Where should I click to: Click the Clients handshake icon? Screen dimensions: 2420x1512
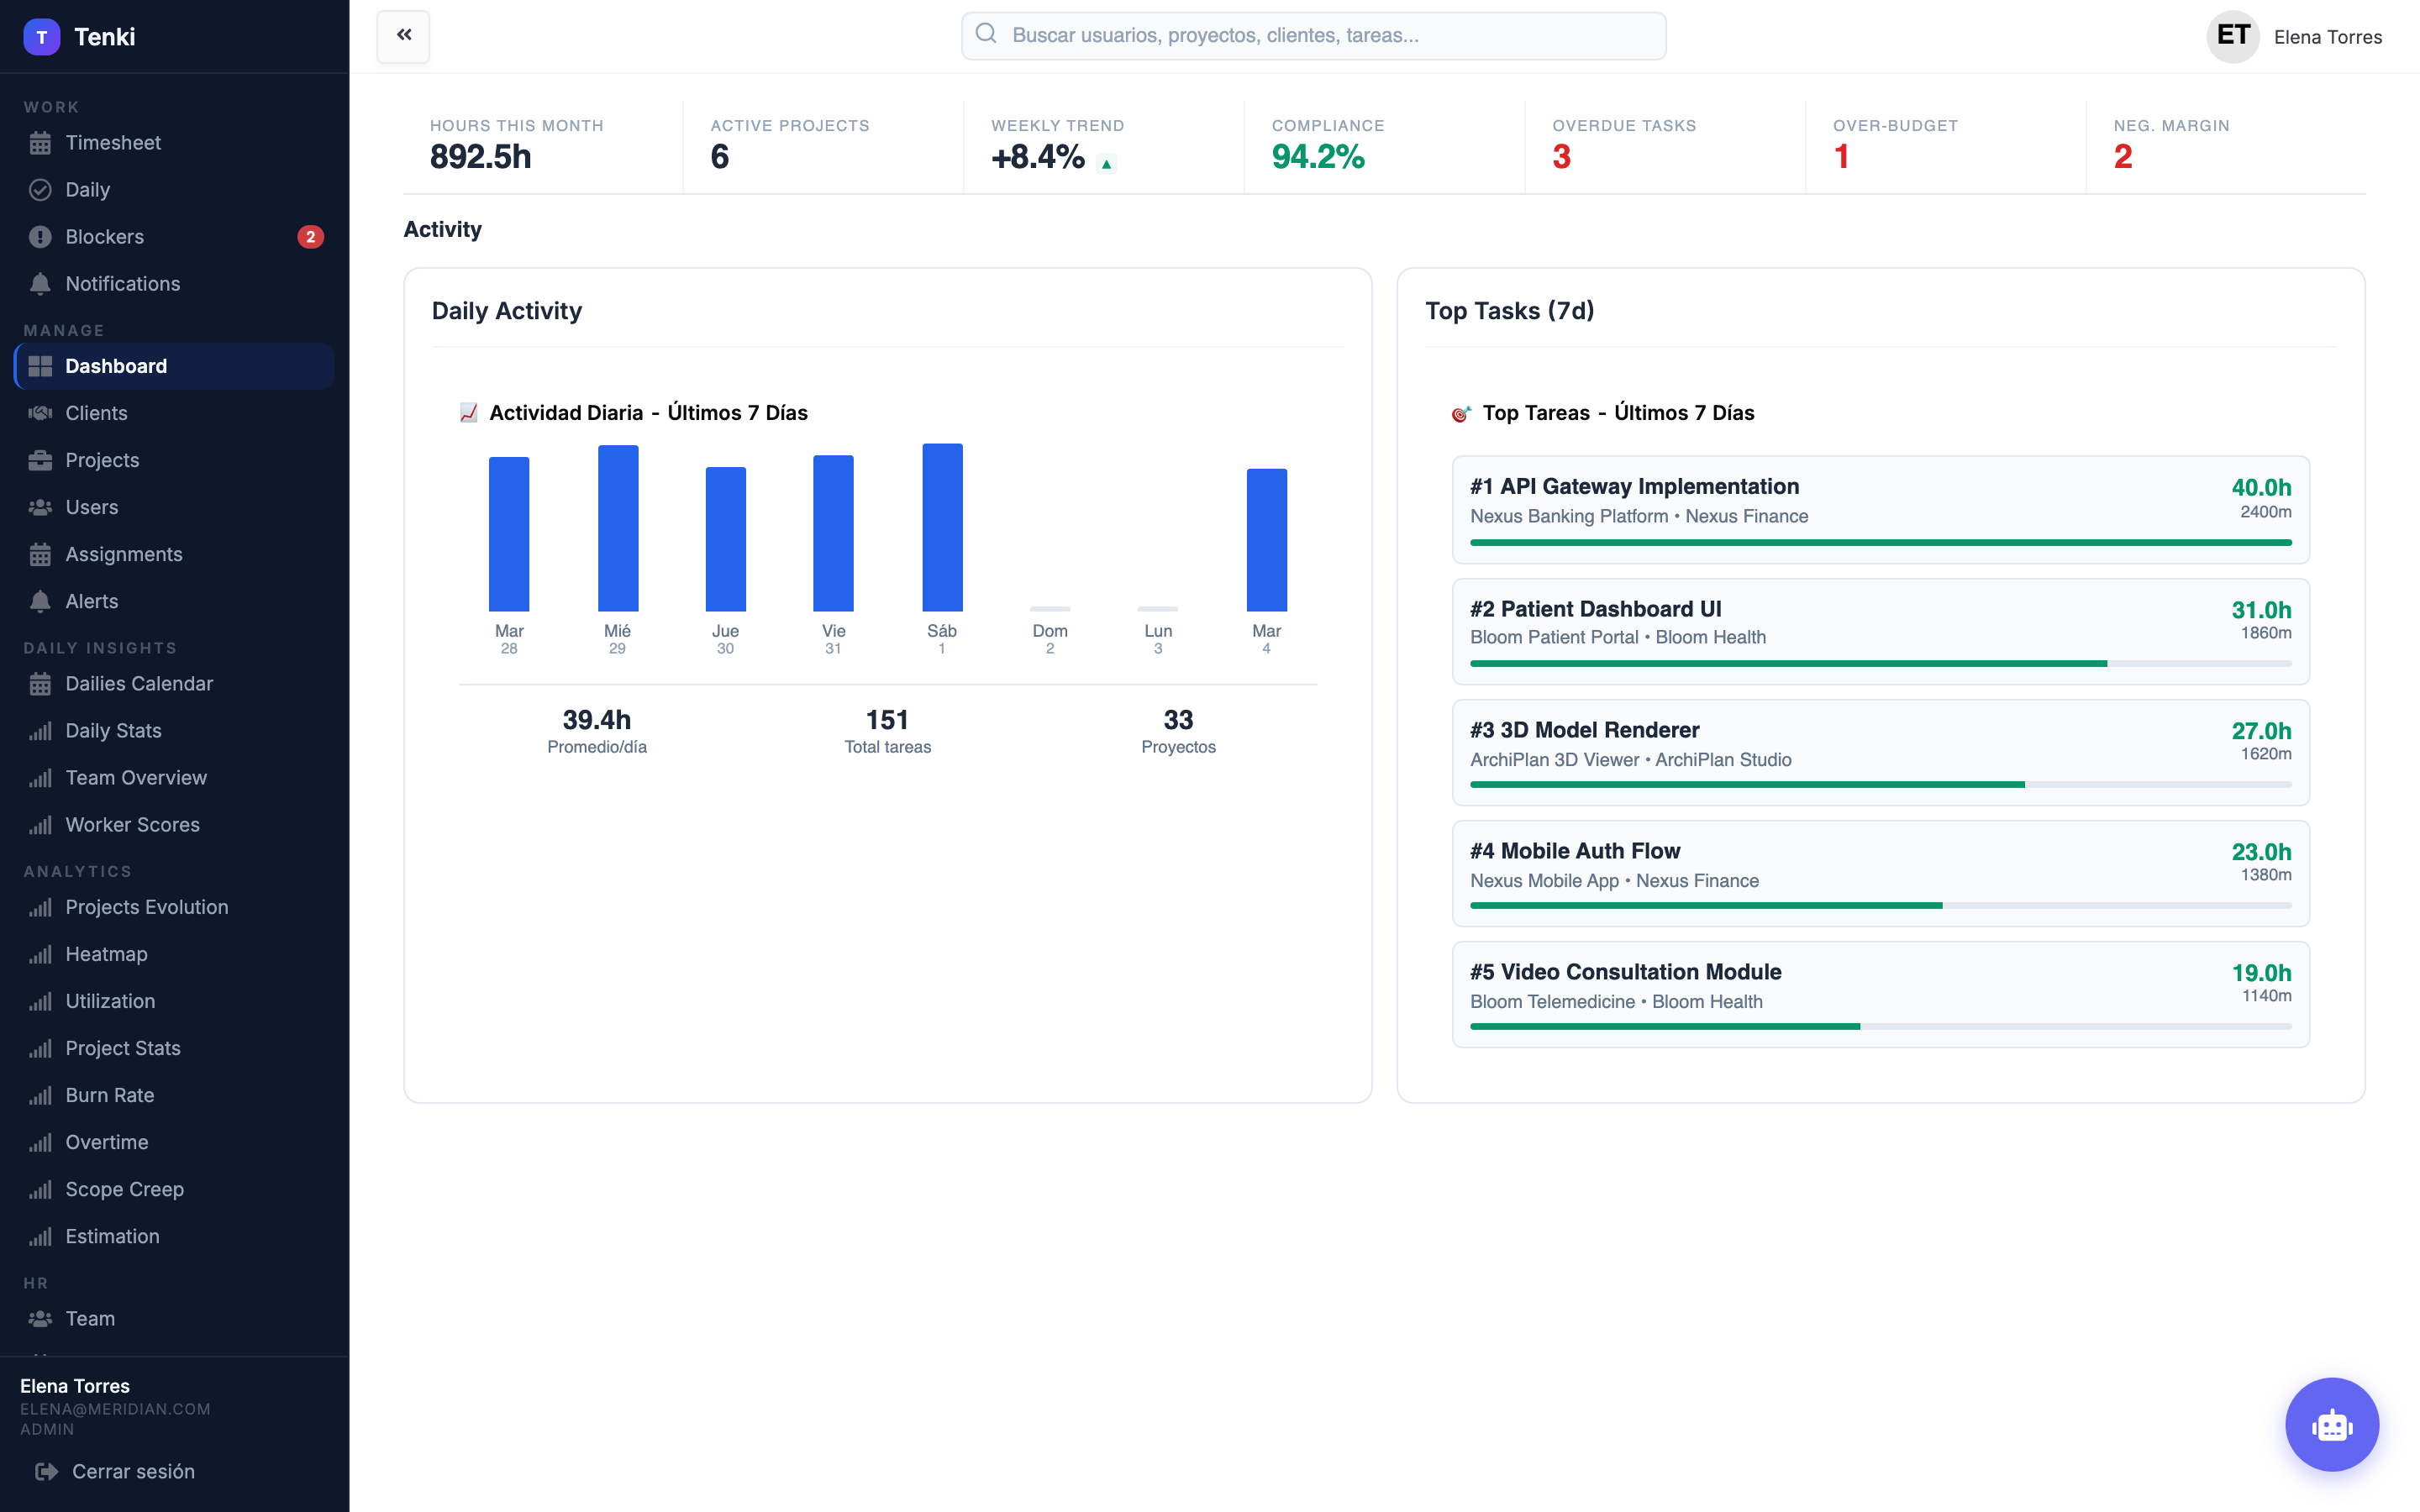pos(40,413)
